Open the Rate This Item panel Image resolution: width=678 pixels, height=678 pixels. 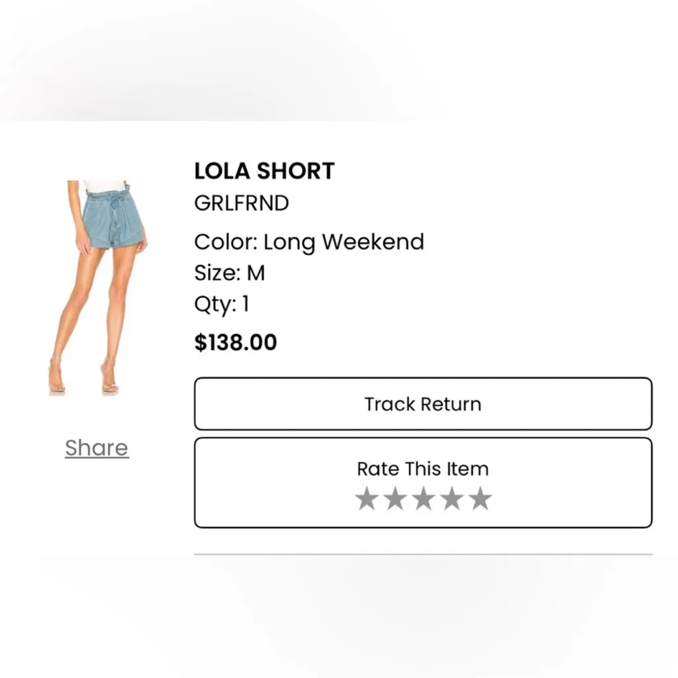(x=422, y=469)
